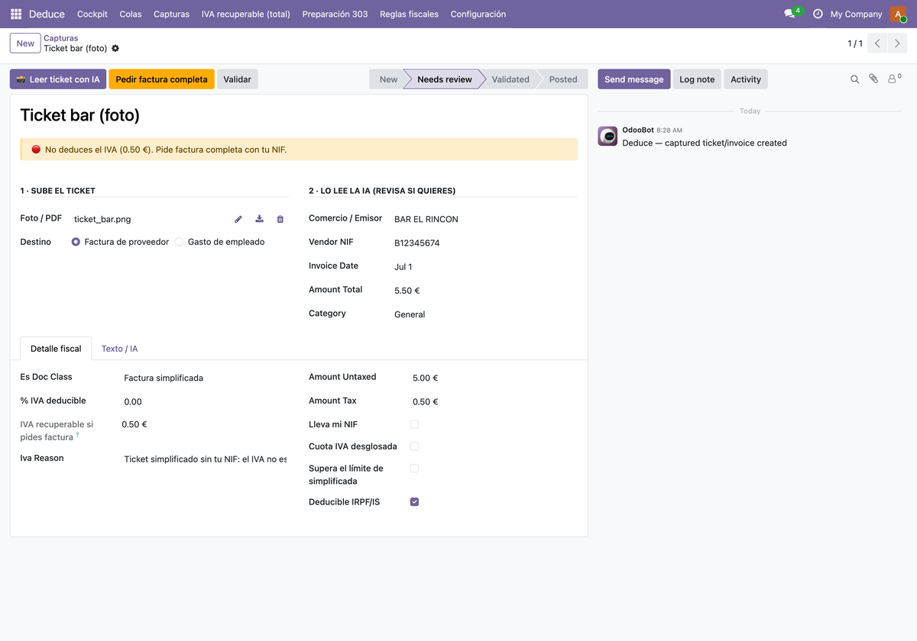The image size is (917, 641).
Task: Click the 1 / 1 pager counter
Action: click(x=855, y=43)
